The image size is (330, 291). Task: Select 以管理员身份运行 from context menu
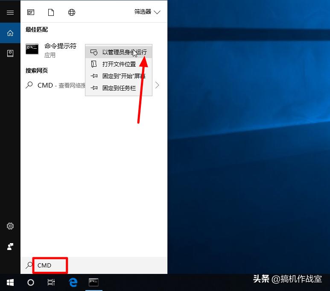pyautogui.click(x=119, y=52)
